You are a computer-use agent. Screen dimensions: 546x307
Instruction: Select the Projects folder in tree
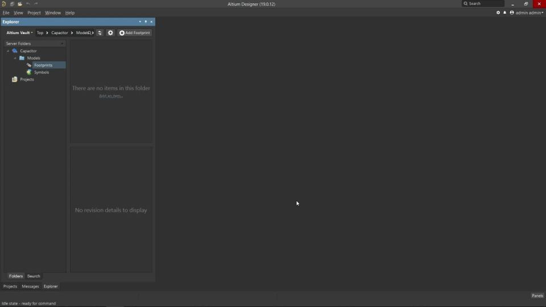(x=27, y=80)
